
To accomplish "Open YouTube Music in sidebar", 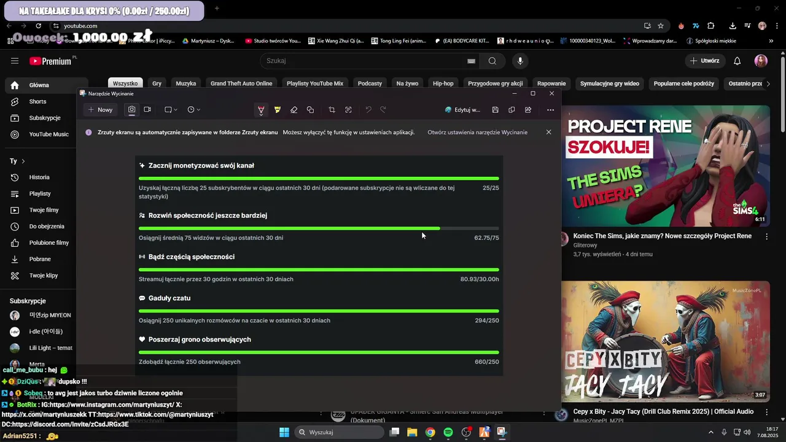I will [x=40, y=134].
